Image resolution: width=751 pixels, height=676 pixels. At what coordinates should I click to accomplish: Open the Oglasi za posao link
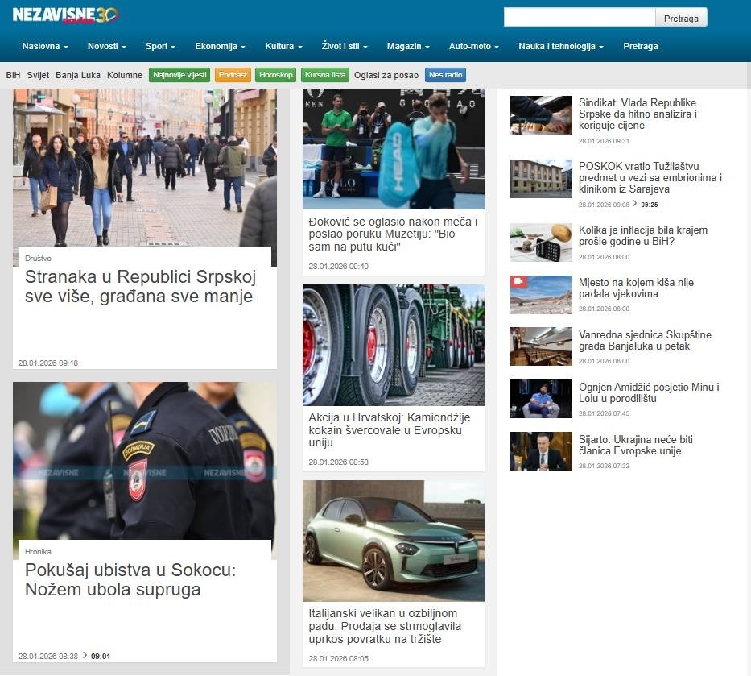[x=386, y=75]
